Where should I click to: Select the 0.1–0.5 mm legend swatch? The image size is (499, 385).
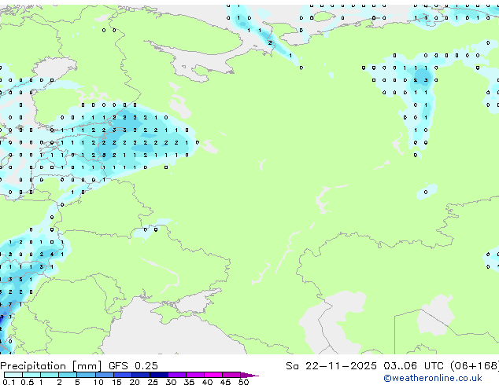point(13,375)
